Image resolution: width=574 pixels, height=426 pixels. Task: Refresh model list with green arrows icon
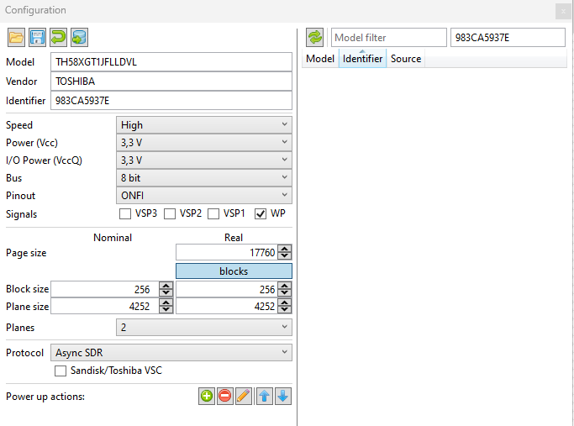click(x=315, y=37)
